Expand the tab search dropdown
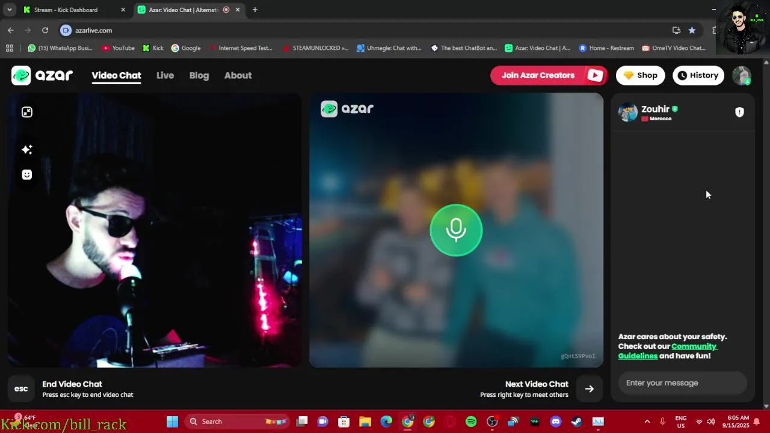 (x=9, y=10)
